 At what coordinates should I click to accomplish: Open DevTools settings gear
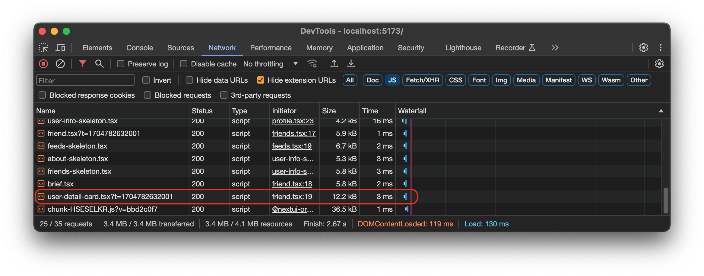pos(644,48)
